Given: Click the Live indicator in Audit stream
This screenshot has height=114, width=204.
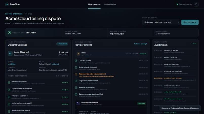Looking at the screenshot, I should (x=194, y=44).
